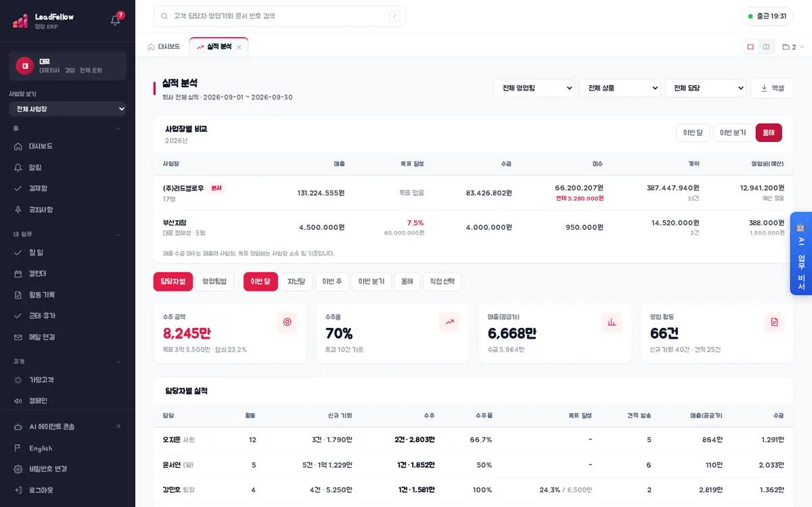
Task: Open 근태·휴가 in the sidebar
Action: 68,316
